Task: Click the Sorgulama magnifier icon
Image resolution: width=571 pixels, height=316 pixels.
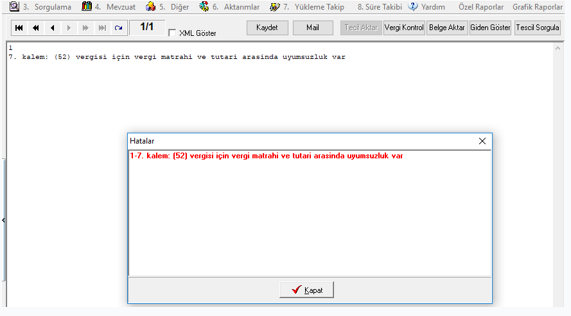Action: 13,6
